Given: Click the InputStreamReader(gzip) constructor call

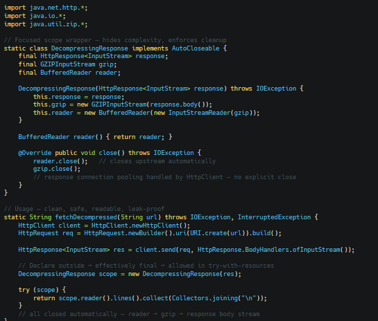Looking at the screenshot, I should click(x=210, y=113).
